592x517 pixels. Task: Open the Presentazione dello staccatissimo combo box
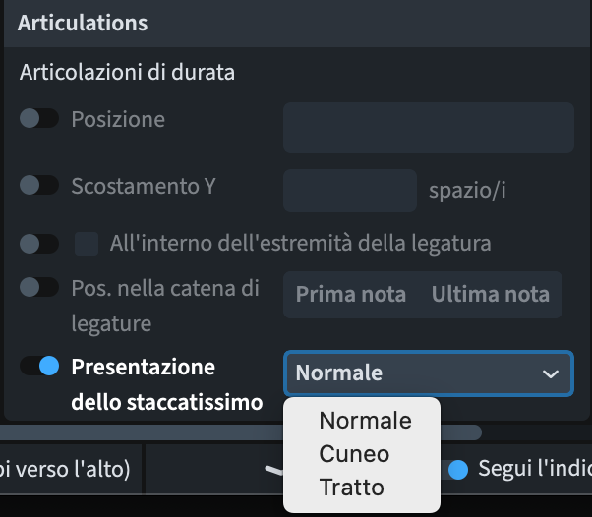pyautogui.click(x=429, y=373)
